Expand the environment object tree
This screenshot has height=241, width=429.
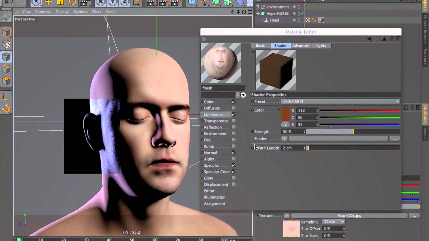click(x=257, y=7)
